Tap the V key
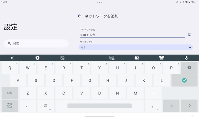 pos(82,93)
